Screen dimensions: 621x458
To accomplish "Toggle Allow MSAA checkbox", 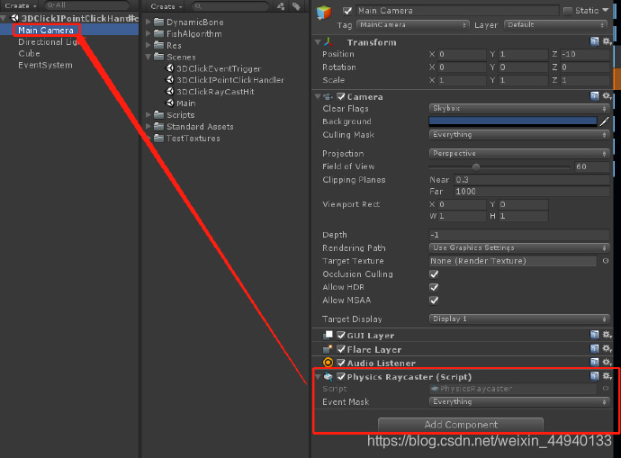I will [434, 300].
